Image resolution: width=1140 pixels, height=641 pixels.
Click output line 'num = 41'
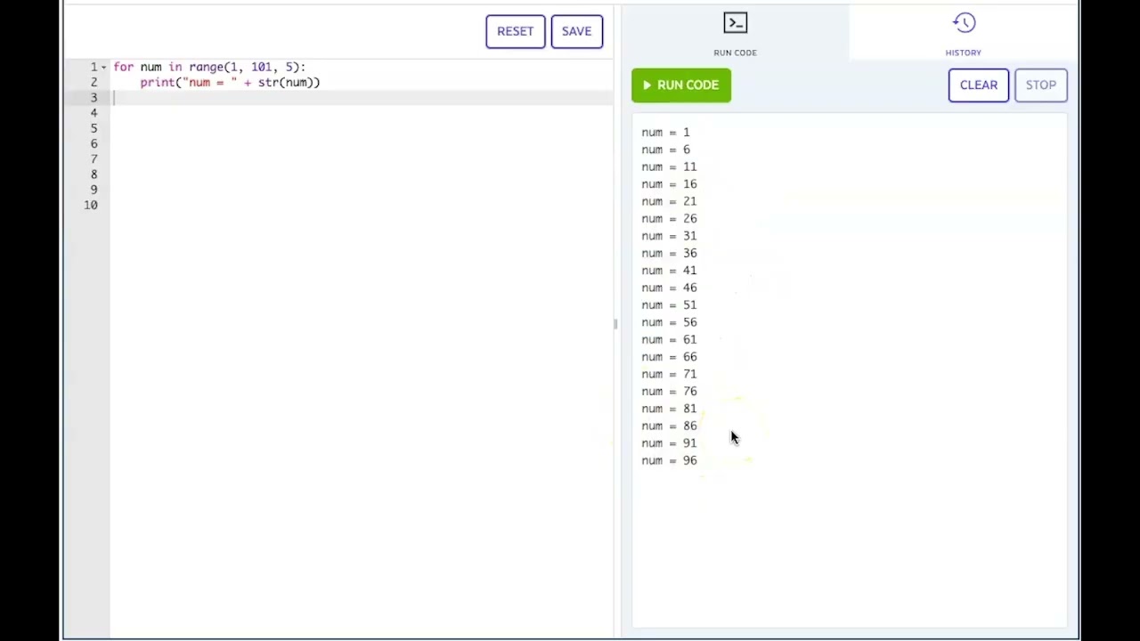tap(669, 271)
